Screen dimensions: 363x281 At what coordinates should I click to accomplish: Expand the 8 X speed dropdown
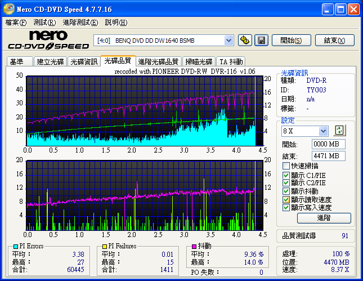[x=323, y=131]
